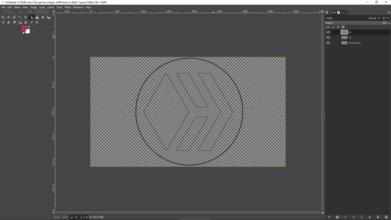Select the Text tool
The width and height of the screenshot is (391, 220).
pyautogui.click(x=26, y=23)
